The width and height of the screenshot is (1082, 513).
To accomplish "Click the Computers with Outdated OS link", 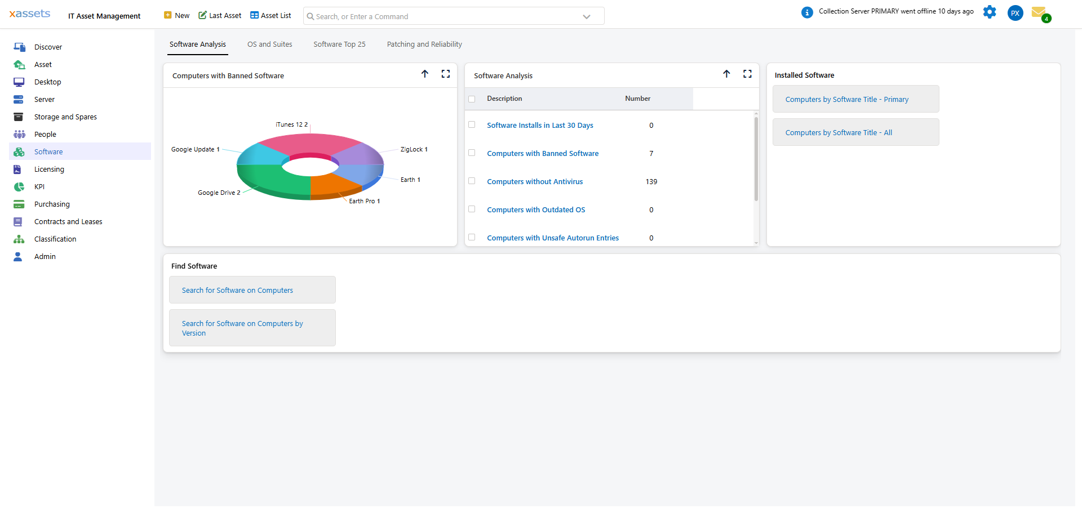I will coord(536,209).
